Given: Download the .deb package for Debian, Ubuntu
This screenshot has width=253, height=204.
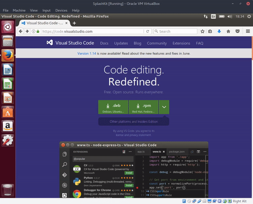Looking at the screenshot, I should point(113,107).
